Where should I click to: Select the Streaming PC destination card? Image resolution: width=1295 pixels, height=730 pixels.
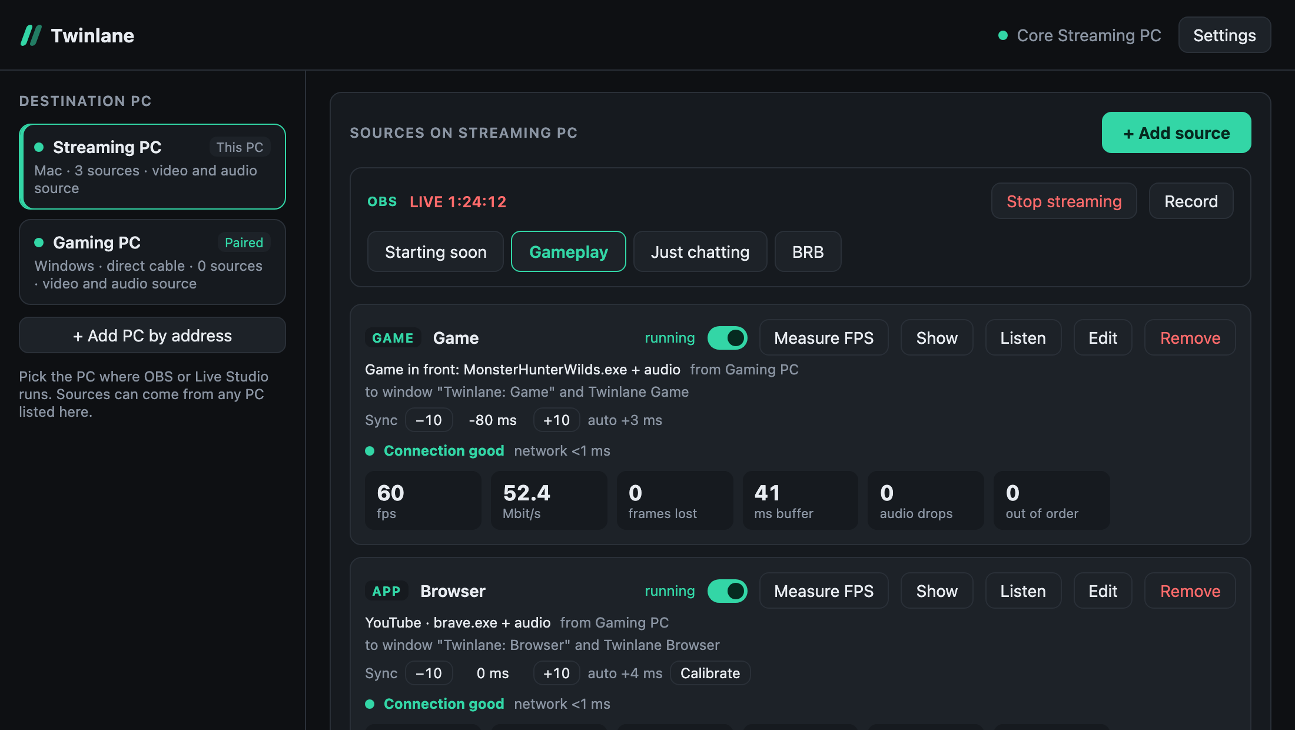click(x=152, y=167)
